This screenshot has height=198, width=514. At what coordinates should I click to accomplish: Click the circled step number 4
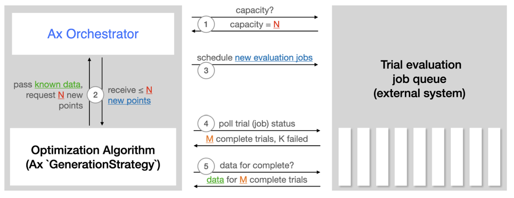[206, 124]
